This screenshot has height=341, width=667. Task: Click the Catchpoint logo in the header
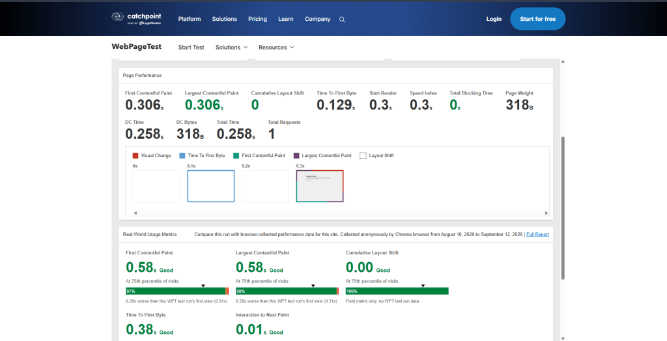137,19
